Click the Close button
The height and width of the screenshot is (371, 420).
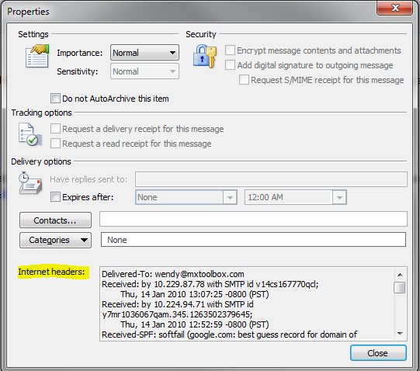[x=378, y=353]
